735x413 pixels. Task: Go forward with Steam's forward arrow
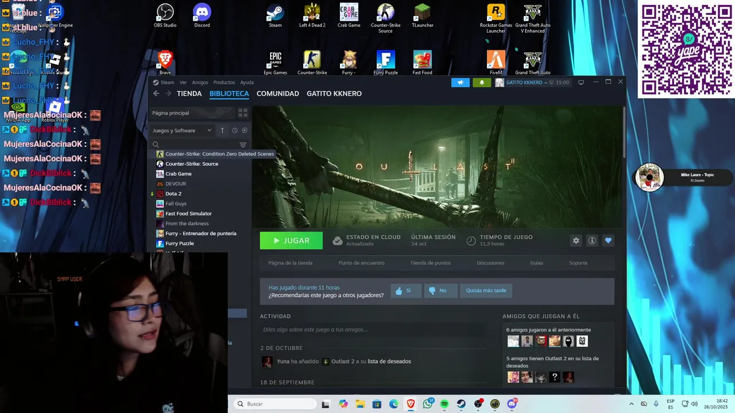coord(168,93)
